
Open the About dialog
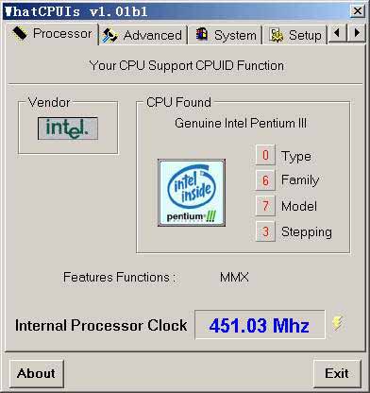[x=36, y=374]
